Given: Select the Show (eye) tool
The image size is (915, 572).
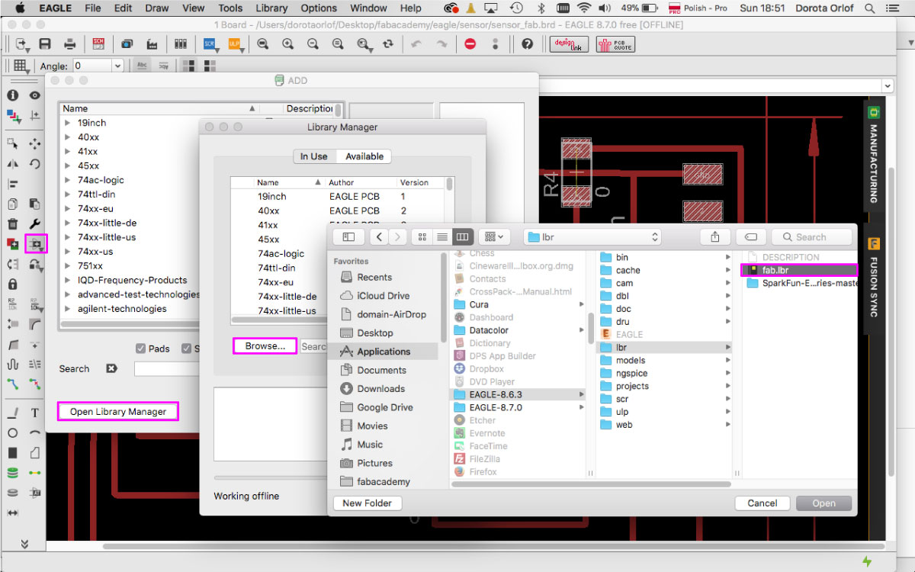Looking at the screenshot, I should 35,95.
